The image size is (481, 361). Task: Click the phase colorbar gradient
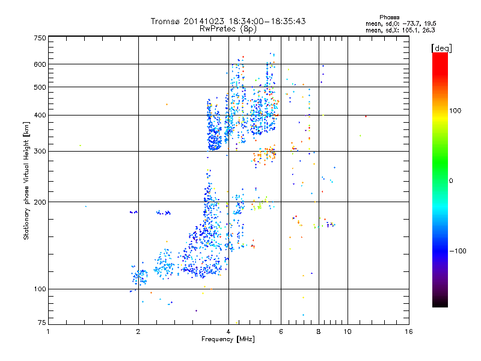click(440, 179)
